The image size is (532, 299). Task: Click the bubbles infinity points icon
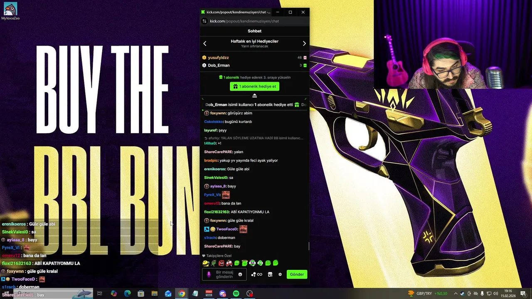[x=256, y=274]
